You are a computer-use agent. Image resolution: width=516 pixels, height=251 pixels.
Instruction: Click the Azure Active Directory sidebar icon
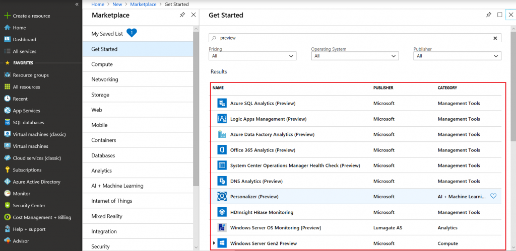click(7, 182)
